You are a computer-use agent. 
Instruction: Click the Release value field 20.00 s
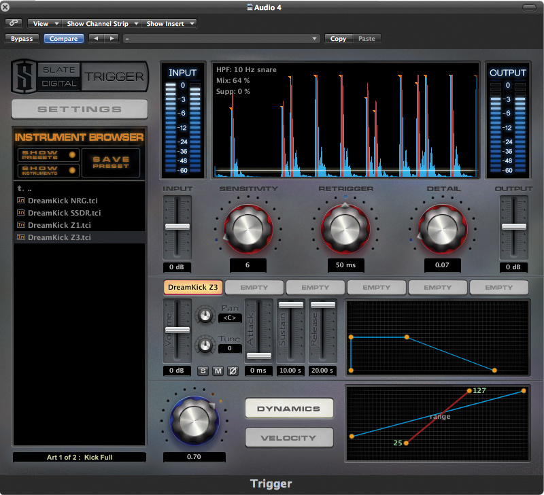point(322,371)
